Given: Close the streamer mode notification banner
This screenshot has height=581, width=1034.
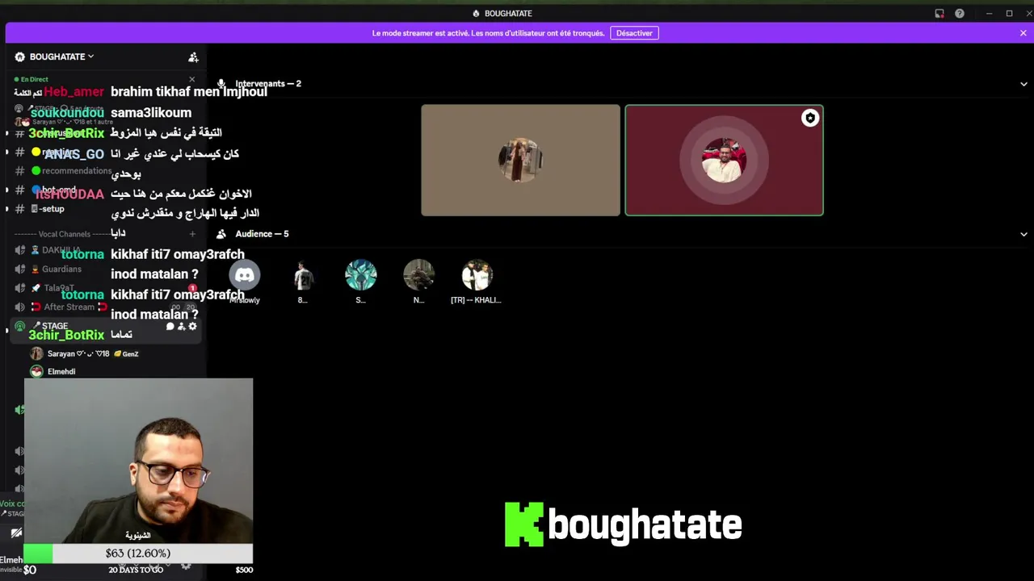Looking at the screenshot, I should 1023,33.
